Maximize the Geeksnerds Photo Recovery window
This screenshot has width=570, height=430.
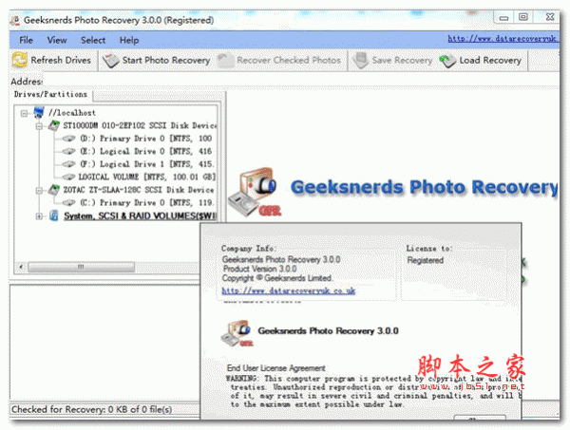pyautogui.click(x=523, y=17)
